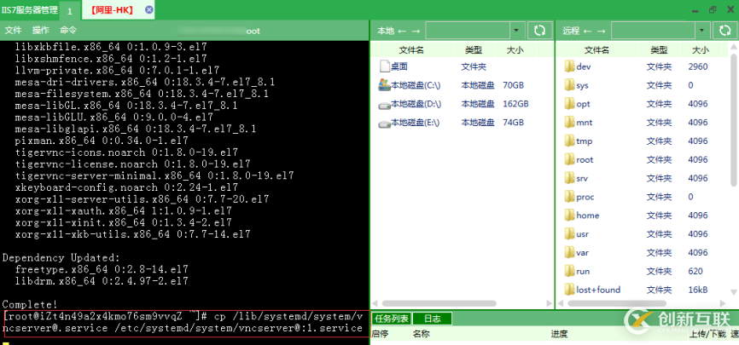The width and height of the screenshot is (739, 345).
Task: Open the home folder icon
Action: (570, 216)
